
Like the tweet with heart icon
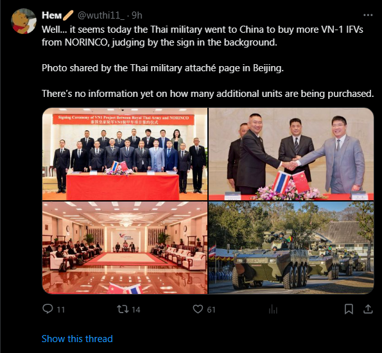point(198,309)
